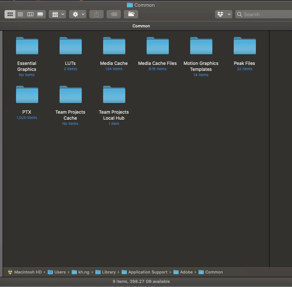Go to Macintosh HD in path bar
292x287 pixels.
[x=25, y=272]
